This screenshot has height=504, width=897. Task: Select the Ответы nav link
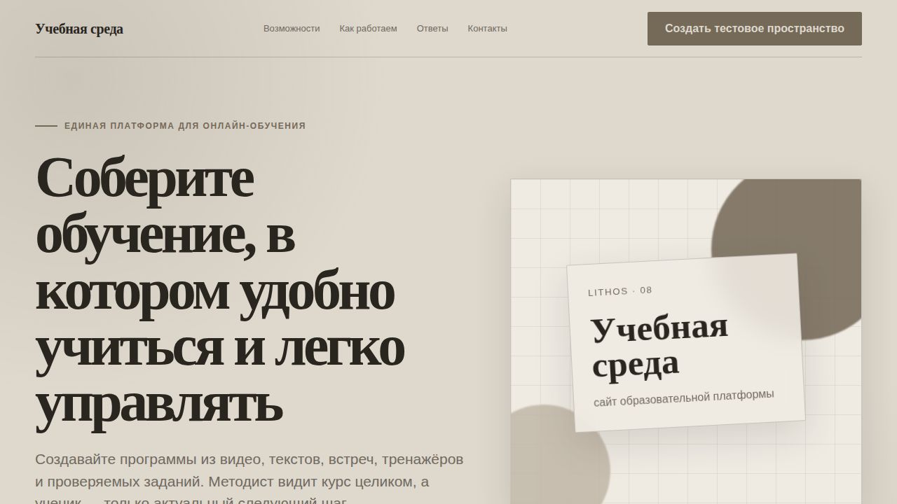pyautogui.click(x=432, y=29)
